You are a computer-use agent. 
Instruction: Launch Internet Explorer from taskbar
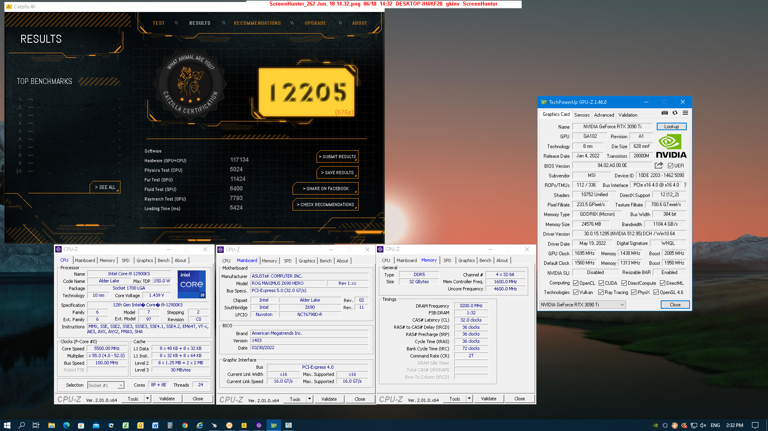(200, 425)
